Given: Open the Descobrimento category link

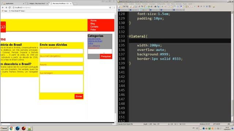Looking at the screenshot, I should [x=94, y=39].
